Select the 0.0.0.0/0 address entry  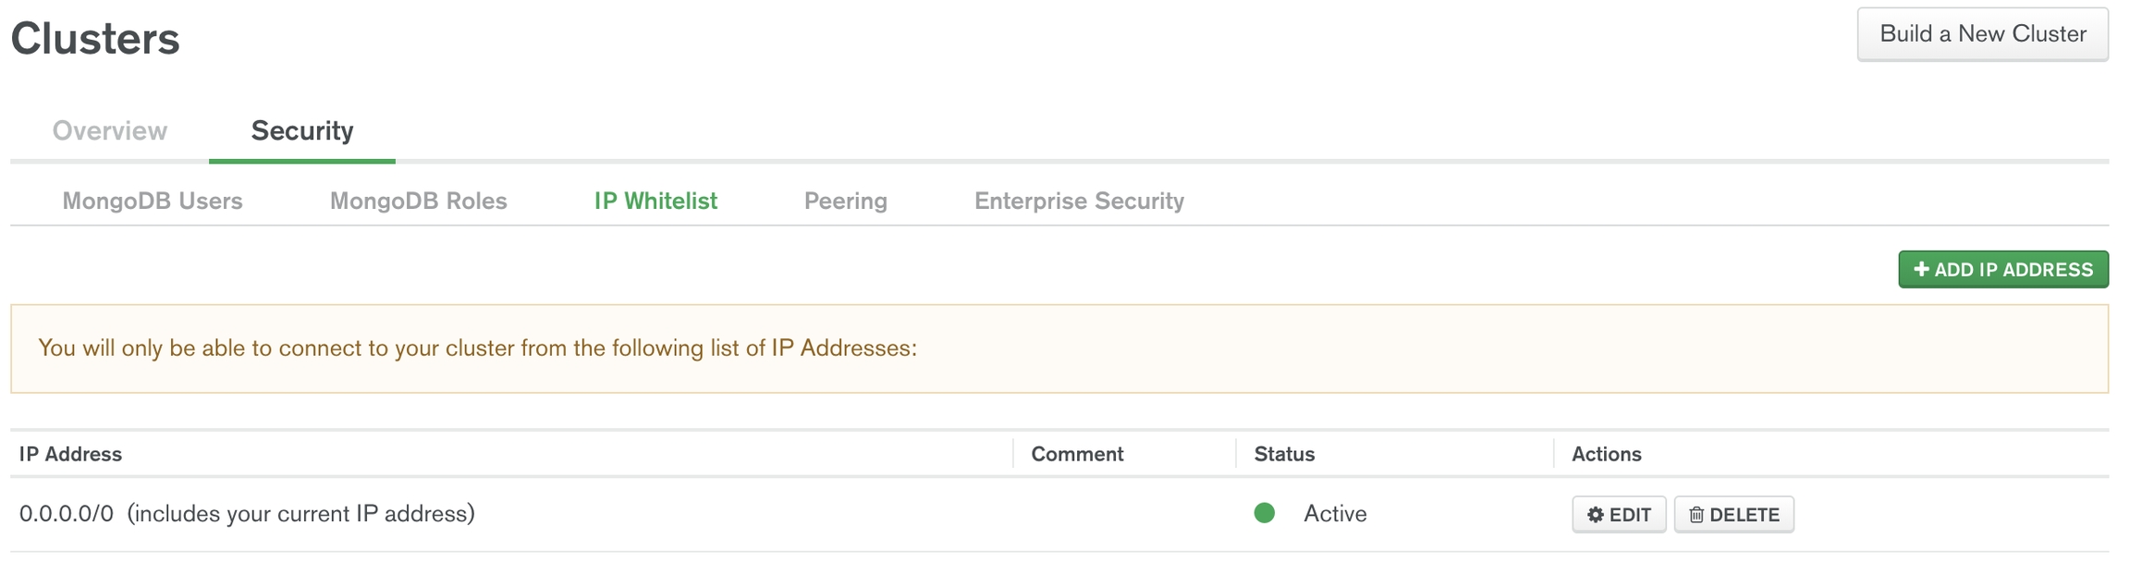point(67,514)
